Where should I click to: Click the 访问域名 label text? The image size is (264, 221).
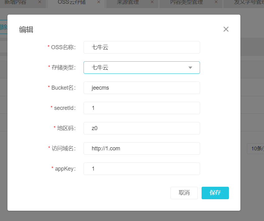[63, 148]
